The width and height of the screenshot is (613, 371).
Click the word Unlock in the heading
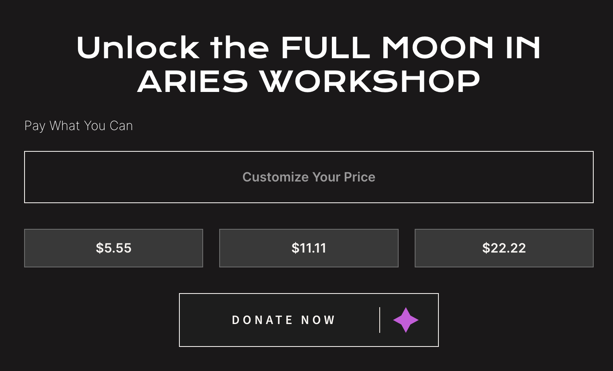[x=138, y=48]
